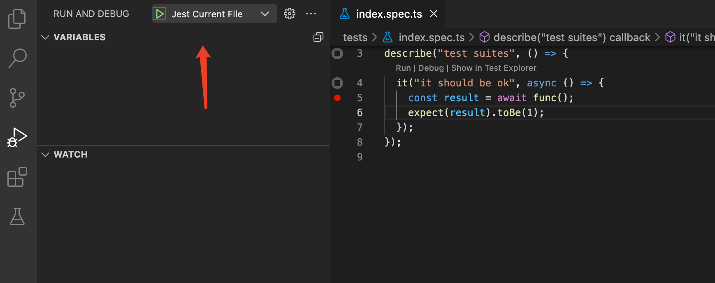The width and height of the screenshot is (715, 283).
Task: Open the Search view in activity bar
Action: pos(17,58)
